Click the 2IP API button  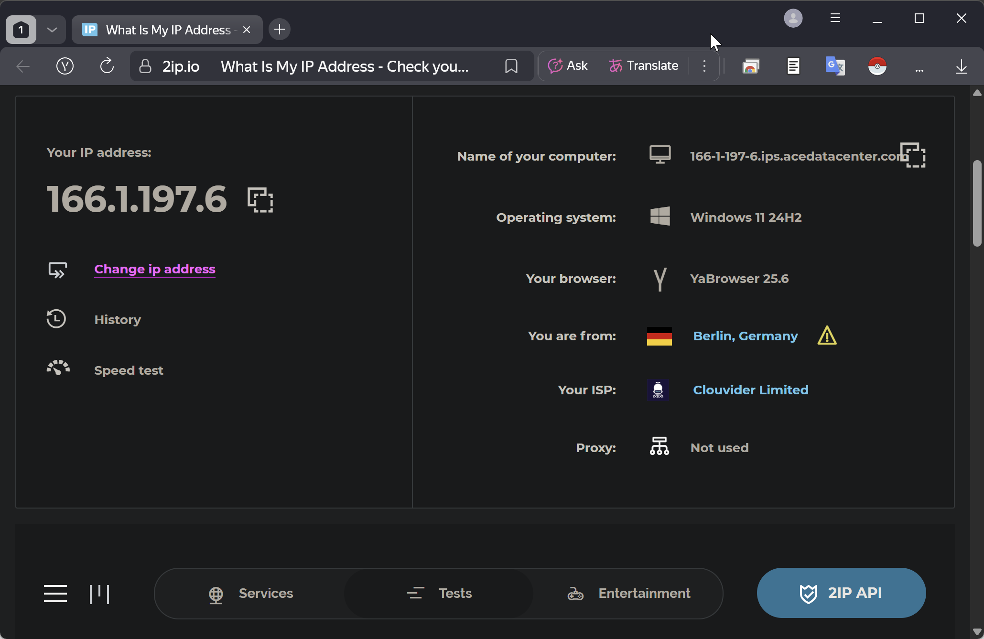tap(841, 593)
